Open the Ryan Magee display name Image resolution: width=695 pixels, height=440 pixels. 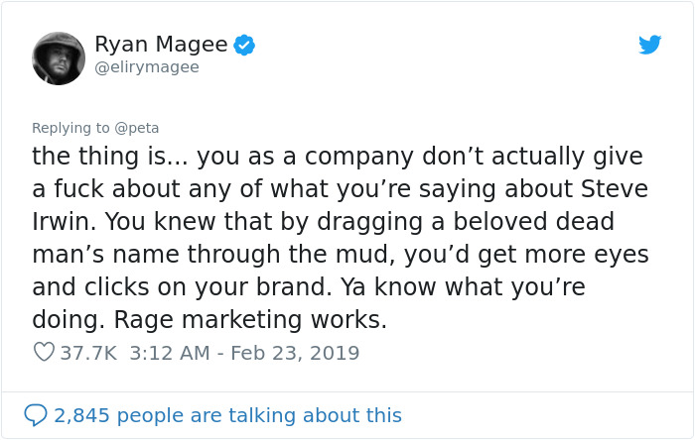point(162,45)
